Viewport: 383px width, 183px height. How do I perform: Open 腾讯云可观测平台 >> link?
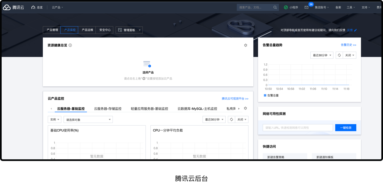coord(235,99)
